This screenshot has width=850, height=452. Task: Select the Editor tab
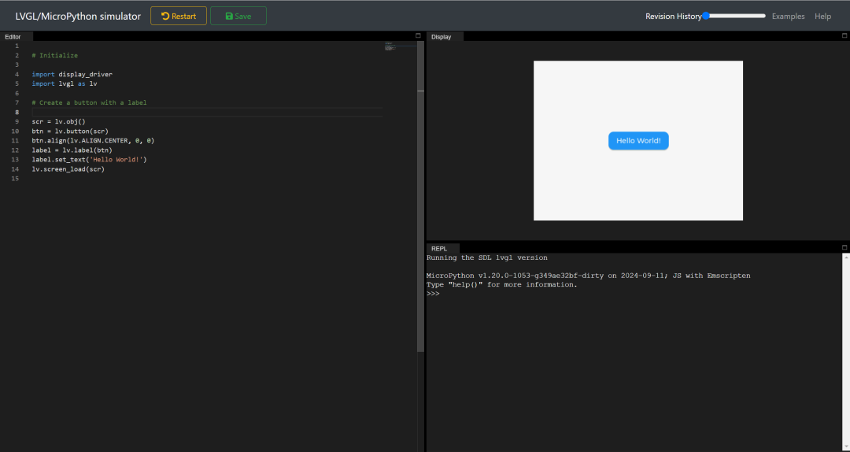coord(13,36)
